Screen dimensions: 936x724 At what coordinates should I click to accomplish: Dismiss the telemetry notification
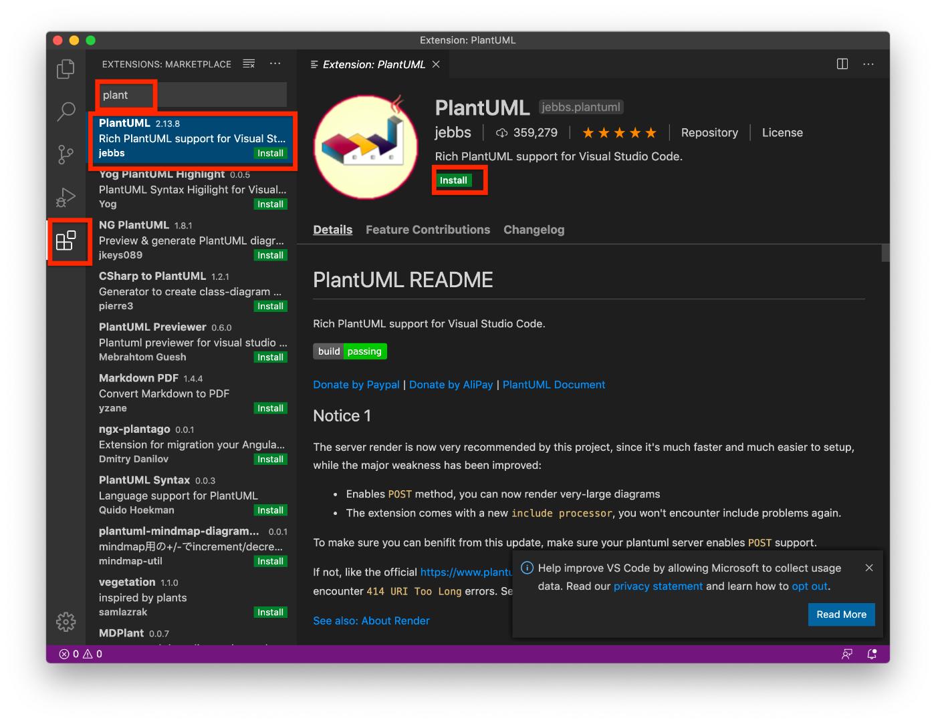869,568
